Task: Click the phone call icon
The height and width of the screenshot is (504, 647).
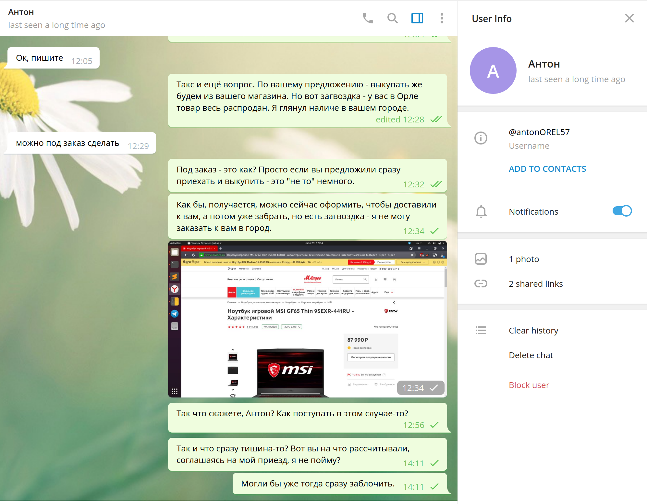Action: coord(367,19)
